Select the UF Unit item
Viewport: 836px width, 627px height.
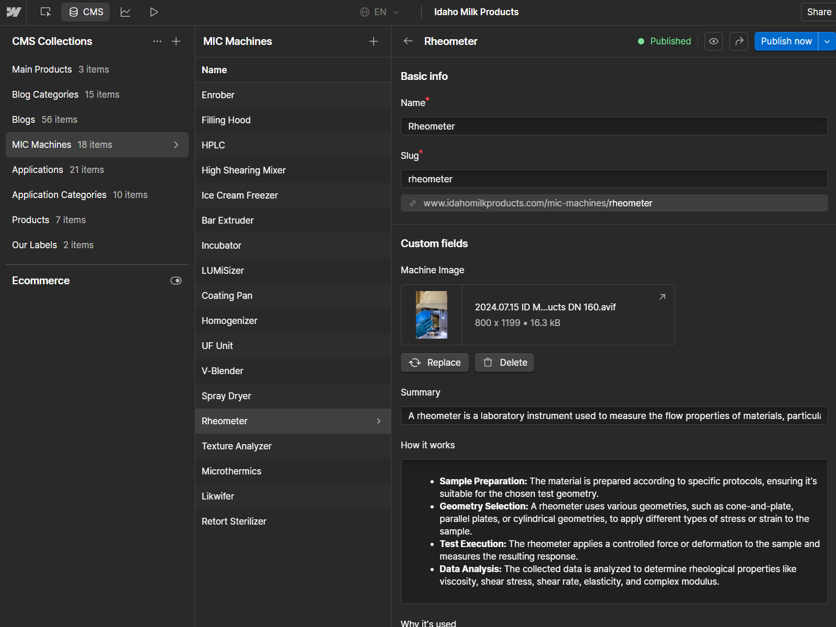[293, 346]
